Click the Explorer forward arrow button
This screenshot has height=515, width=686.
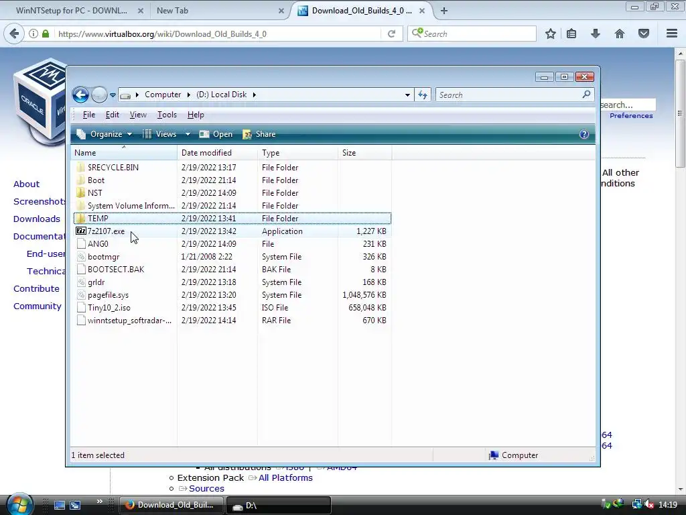pos(99,95)
